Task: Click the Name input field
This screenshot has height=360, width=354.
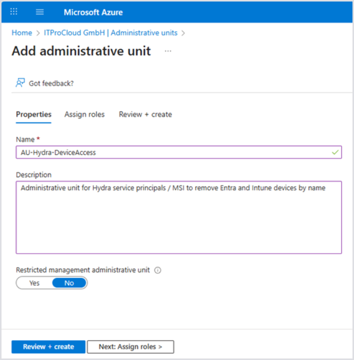Action: coord(171,152)
